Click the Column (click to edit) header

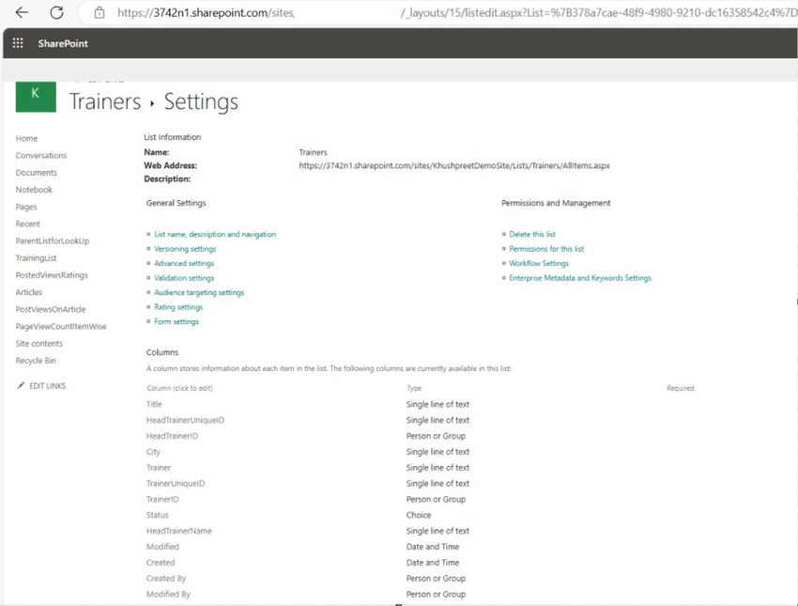point(180,388)
